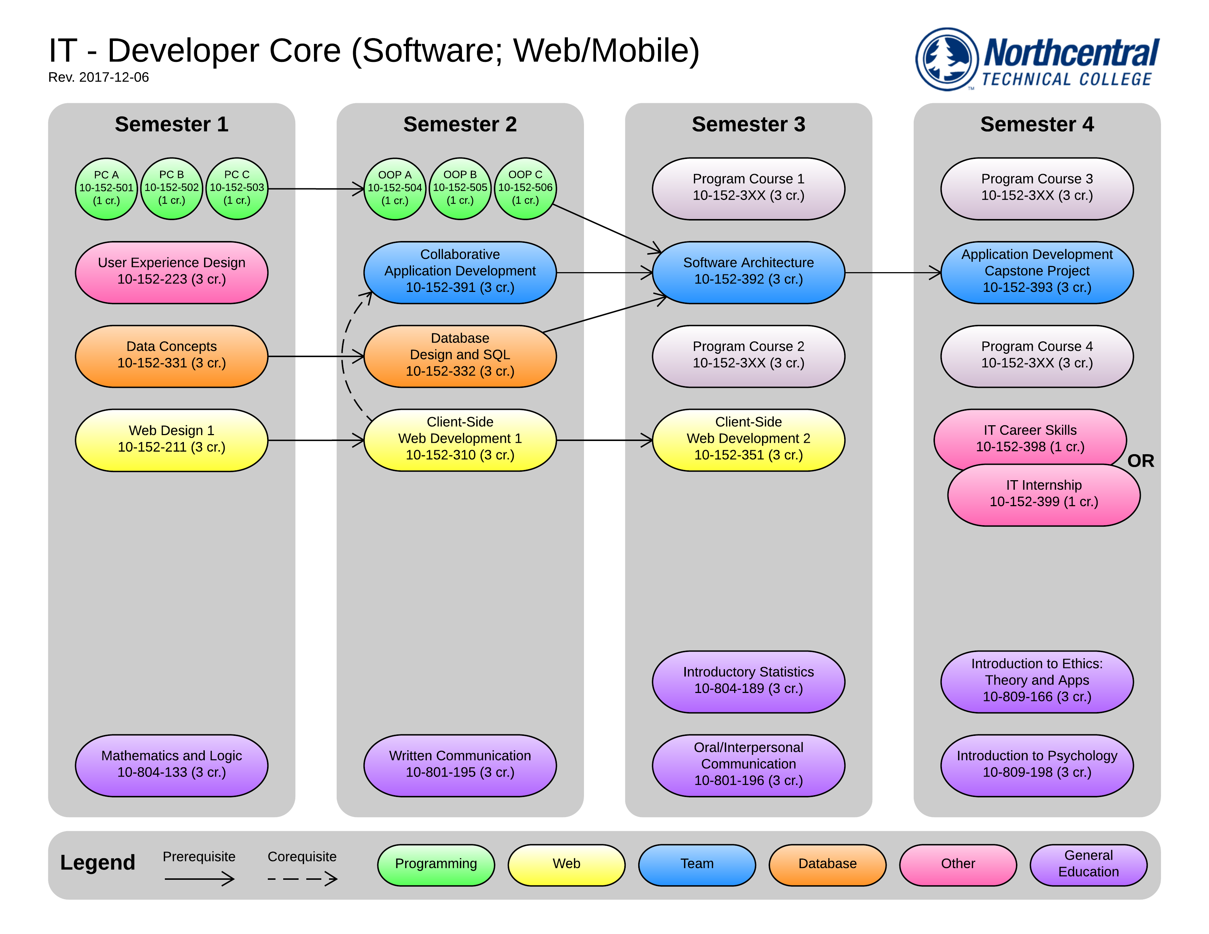Click the Application Development Capstone Project node
Image resolution: width=1209 pixels, height=934 pixels.
pyautogui.click(x=1037, y=272)
